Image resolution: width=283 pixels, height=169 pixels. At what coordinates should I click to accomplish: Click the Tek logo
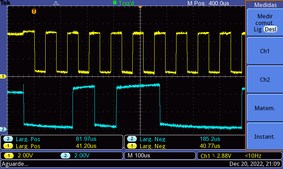[x=5, y=3]
